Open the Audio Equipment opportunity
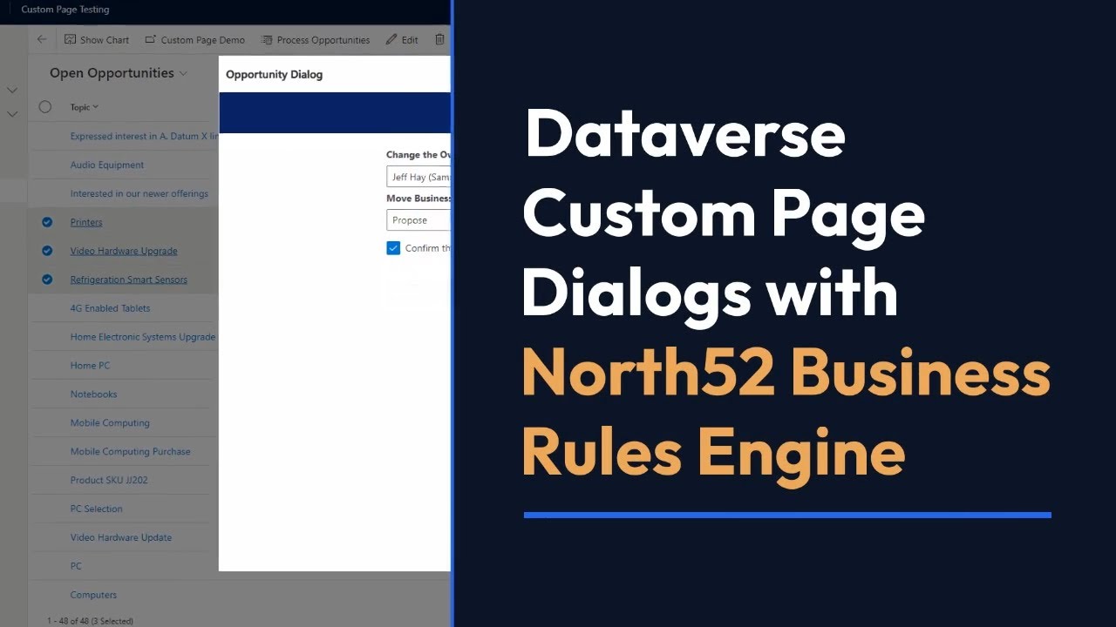The width and height of the screenshot is (1116, 627). (x=107, y=165)
